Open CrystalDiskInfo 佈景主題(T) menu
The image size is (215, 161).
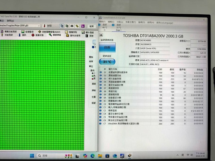(x=131, y=22)
